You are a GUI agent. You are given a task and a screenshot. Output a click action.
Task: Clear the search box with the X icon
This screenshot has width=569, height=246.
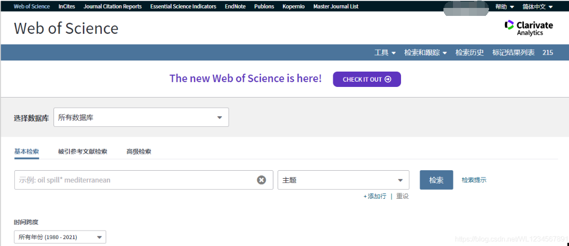click(x=261, y=180)
